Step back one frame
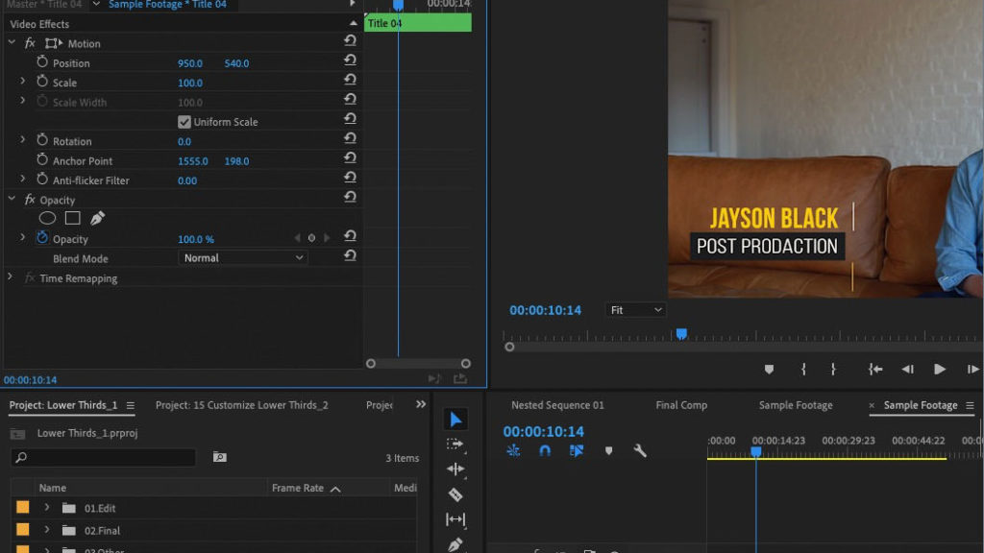Image resolution: width=984 pixels, height=553 pixels. [x=907, y=370]
